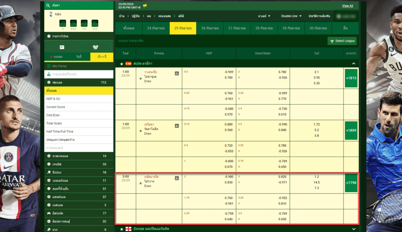Click the +1798 more markets button
Image resolution: width=402 pixels, height=232 pixels.
[x=351, y=183]
